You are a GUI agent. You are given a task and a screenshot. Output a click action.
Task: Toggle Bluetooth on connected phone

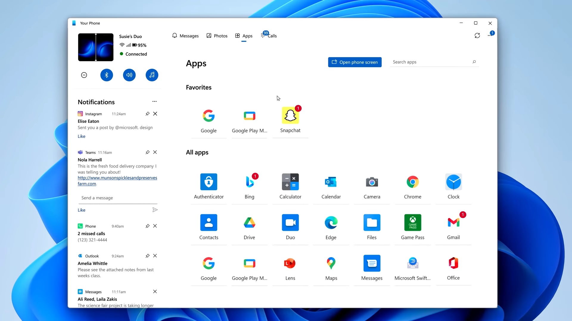pos(106,75)
